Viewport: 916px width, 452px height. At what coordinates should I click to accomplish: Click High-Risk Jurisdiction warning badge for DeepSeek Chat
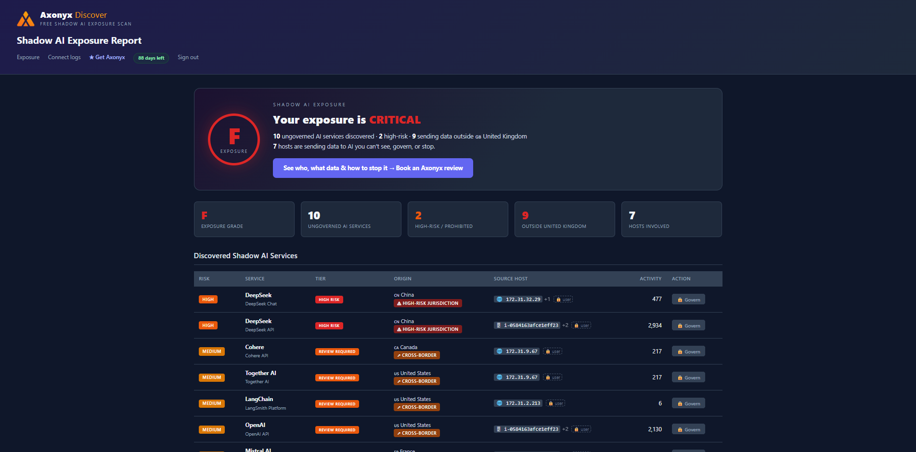[x=428, y=303]
